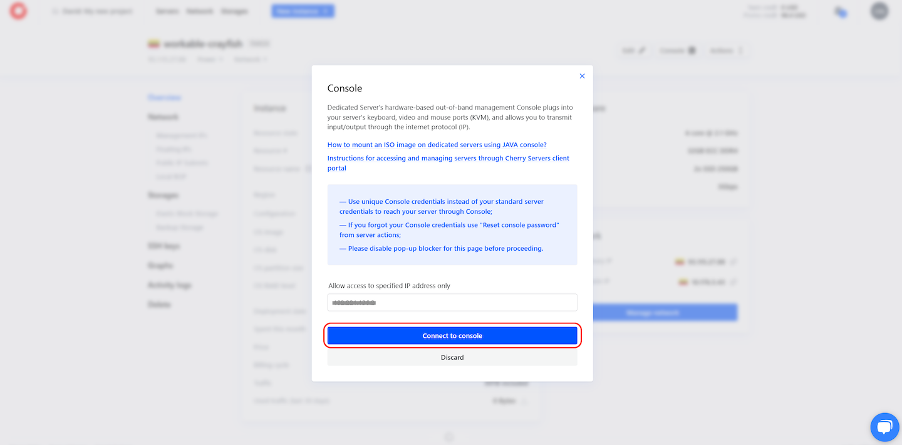Select Overview in the left sidebar
Screen dimensions: 902x445
pyautogui.click(x=165, y=98)
